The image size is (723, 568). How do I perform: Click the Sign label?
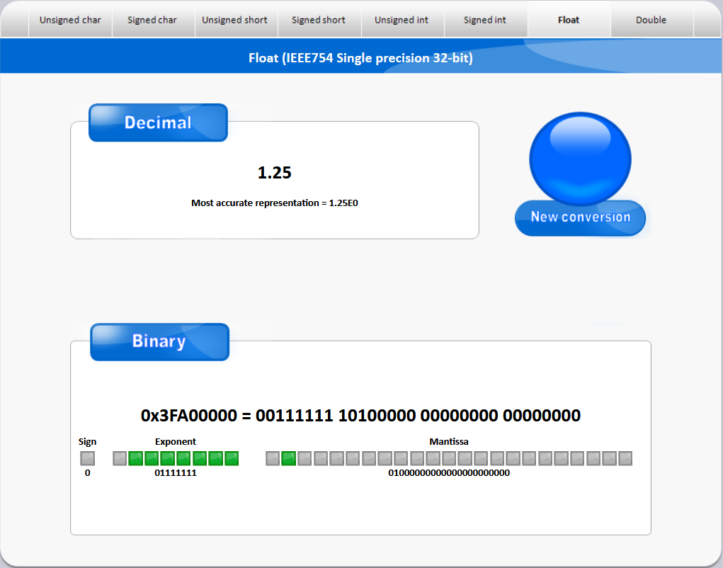click(x=88, y=442)
